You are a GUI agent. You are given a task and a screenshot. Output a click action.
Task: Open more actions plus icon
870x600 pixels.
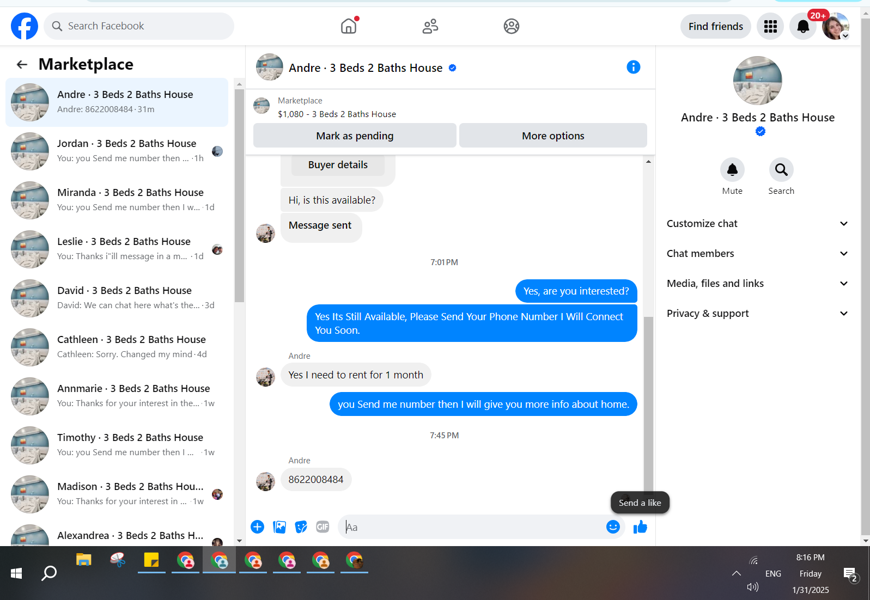click(x=258, y=527)
